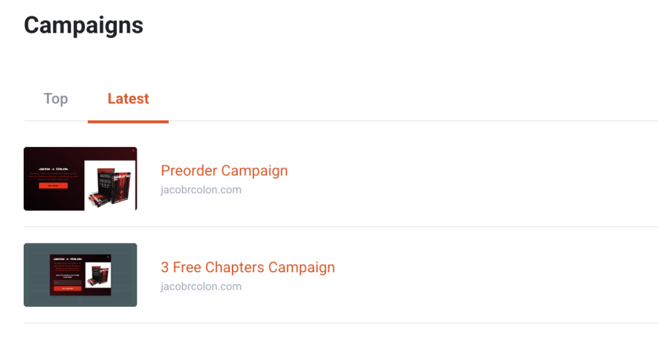658x364 pixels.
Task: Click the author logo in 3 Free Chapters thumbnail
Action: [x=68, y=258]
